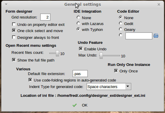Click the Recent files count value 10

click(x=62, y=54)
